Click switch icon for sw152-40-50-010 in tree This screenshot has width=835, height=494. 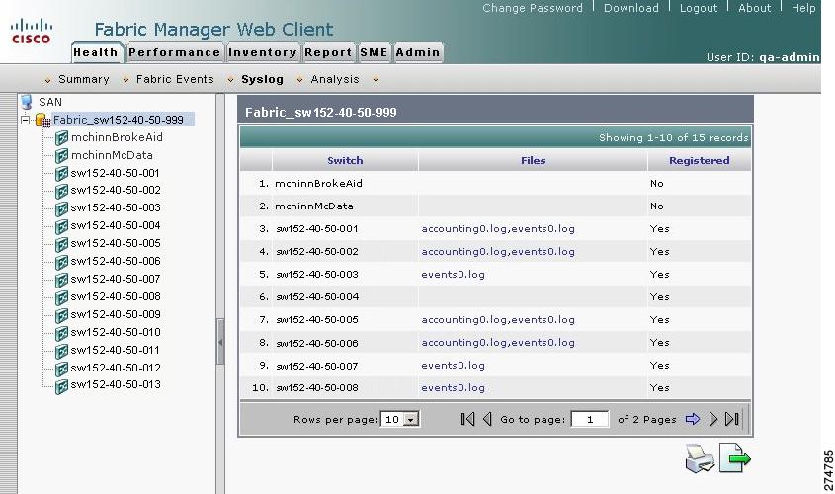61,333
